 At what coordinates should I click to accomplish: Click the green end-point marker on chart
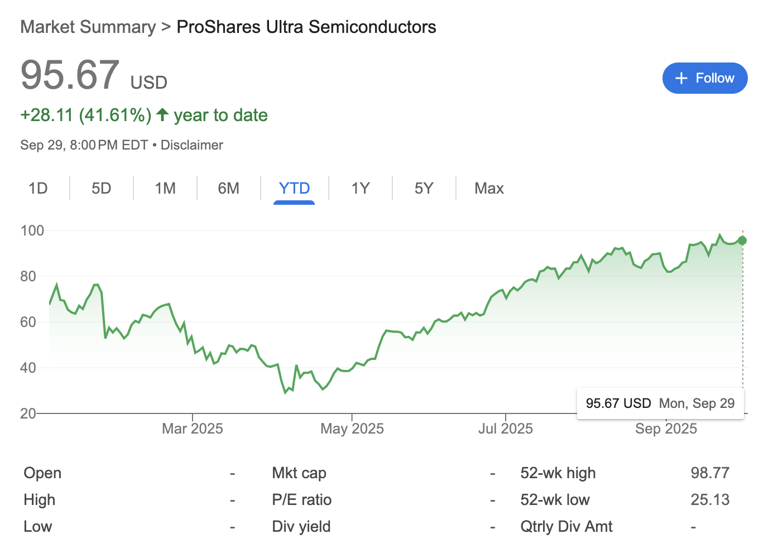[742, 240]
